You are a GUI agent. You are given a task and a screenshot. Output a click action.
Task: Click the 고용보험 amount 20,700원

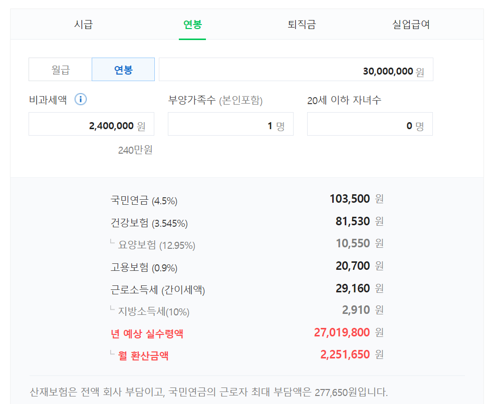tap(353, 266)
